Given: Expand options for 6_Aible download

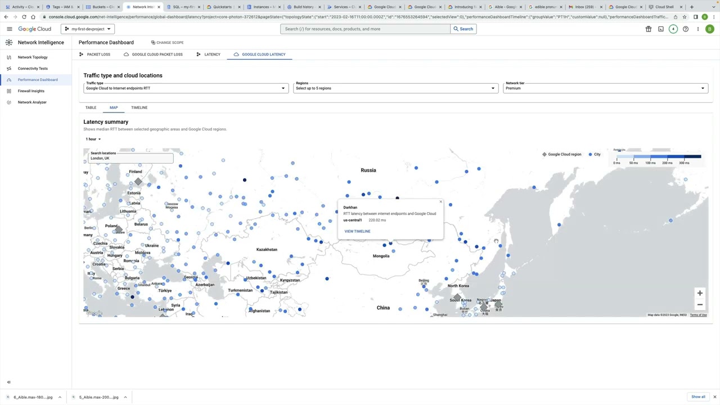Looking at the screenshot, I should tap(60, 397).
